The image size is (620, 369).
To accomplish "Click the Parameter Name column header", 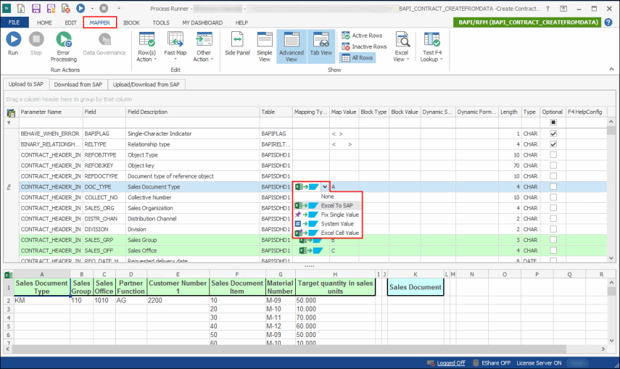I will (x=51, y=112).
